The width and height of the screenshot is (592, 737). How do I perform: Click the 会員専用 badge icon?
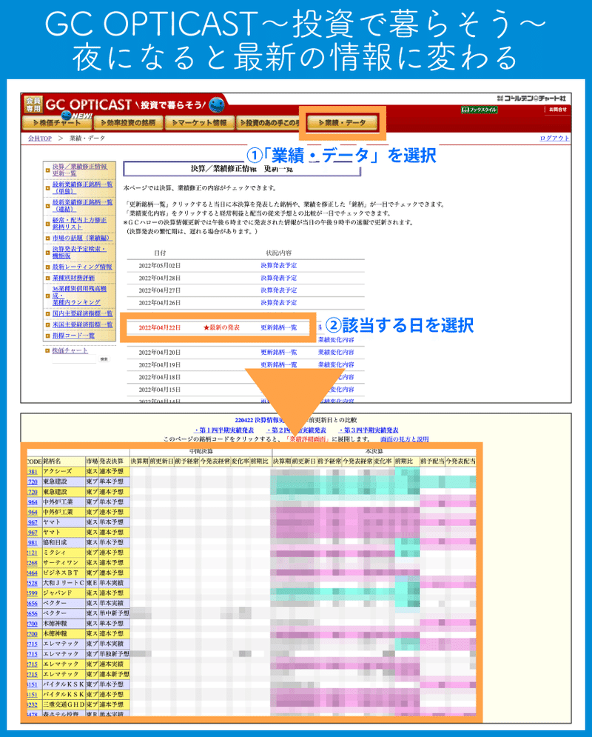point(33,104)
